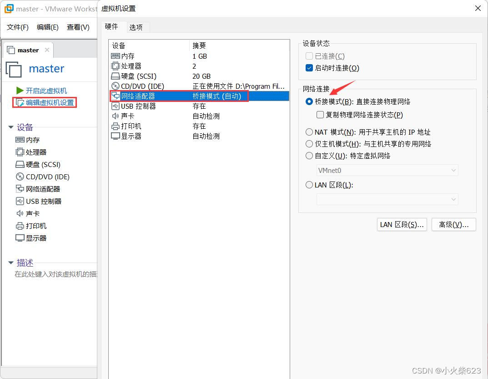
Task: Close the 虚拟机设置 dialog
Action: pyautogui.click(x=478, y=8)
